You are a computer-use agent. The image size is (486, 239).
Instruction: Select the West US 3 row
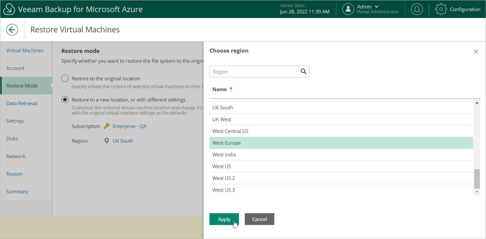pos(341,190)
